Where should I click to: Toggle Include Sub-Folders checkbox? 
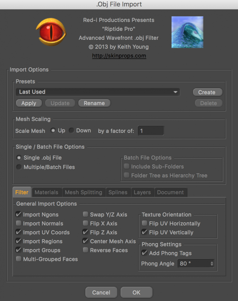(x=127, y=166)
